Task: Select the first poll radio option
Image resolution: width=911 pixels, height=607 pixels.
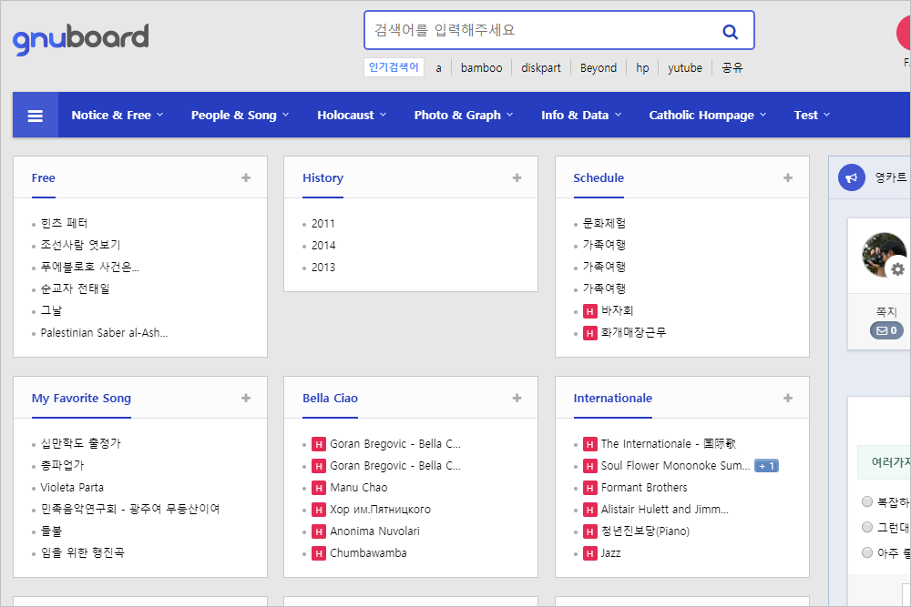Action: [867, 501]
